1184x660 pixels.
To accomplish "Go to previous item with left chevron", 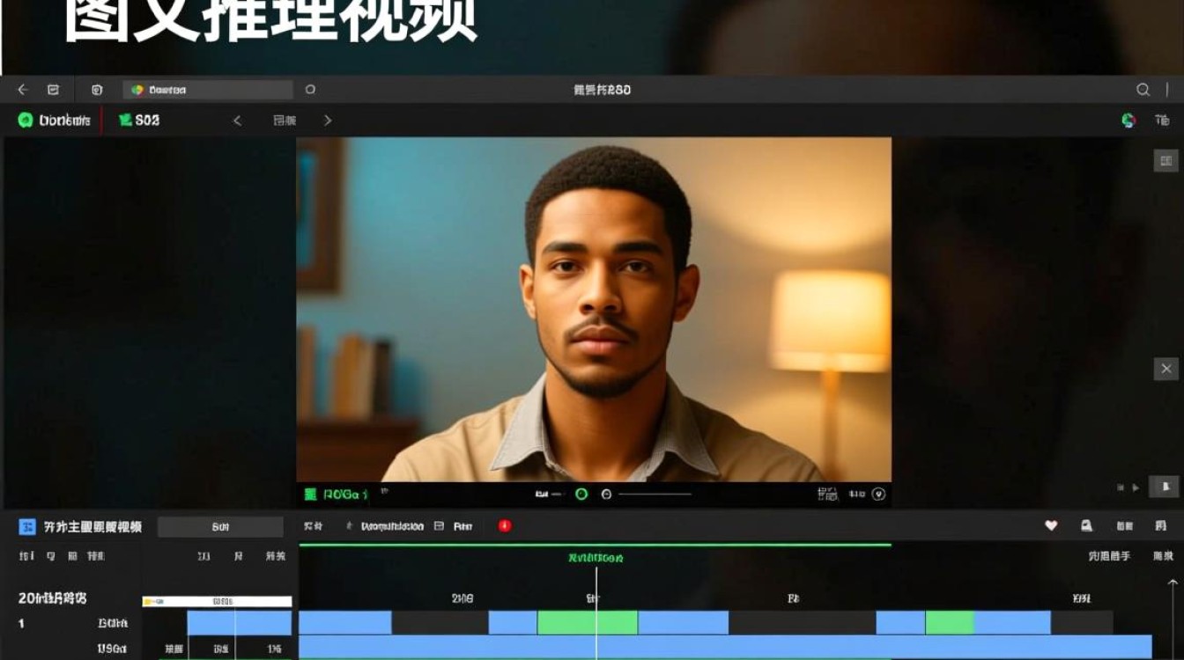I will 237,121.
